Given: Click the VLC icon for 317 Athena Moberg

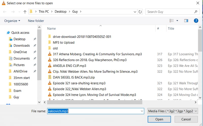Looking at the screenshot, I should click(x=49, y=54).
